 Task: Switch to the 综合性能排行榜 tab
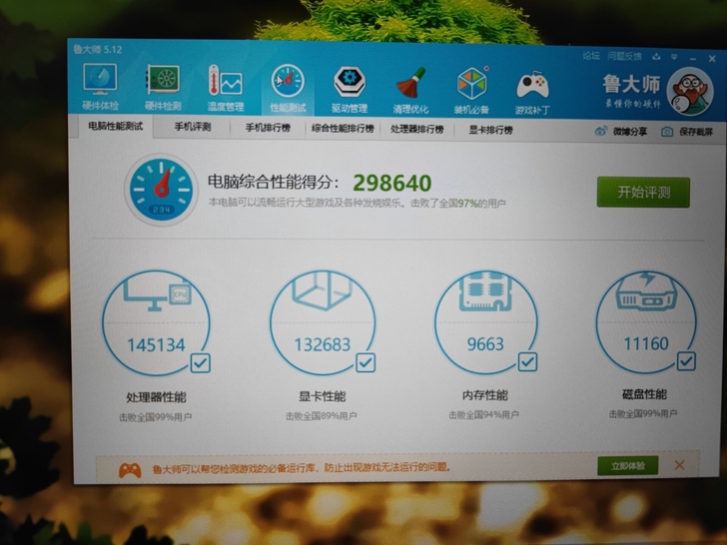coord(343,129)
